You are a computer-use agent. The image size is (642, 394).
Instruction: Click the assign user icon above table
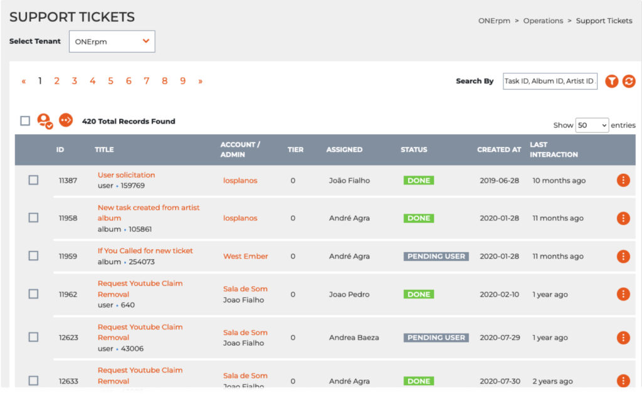pos(45,120)
